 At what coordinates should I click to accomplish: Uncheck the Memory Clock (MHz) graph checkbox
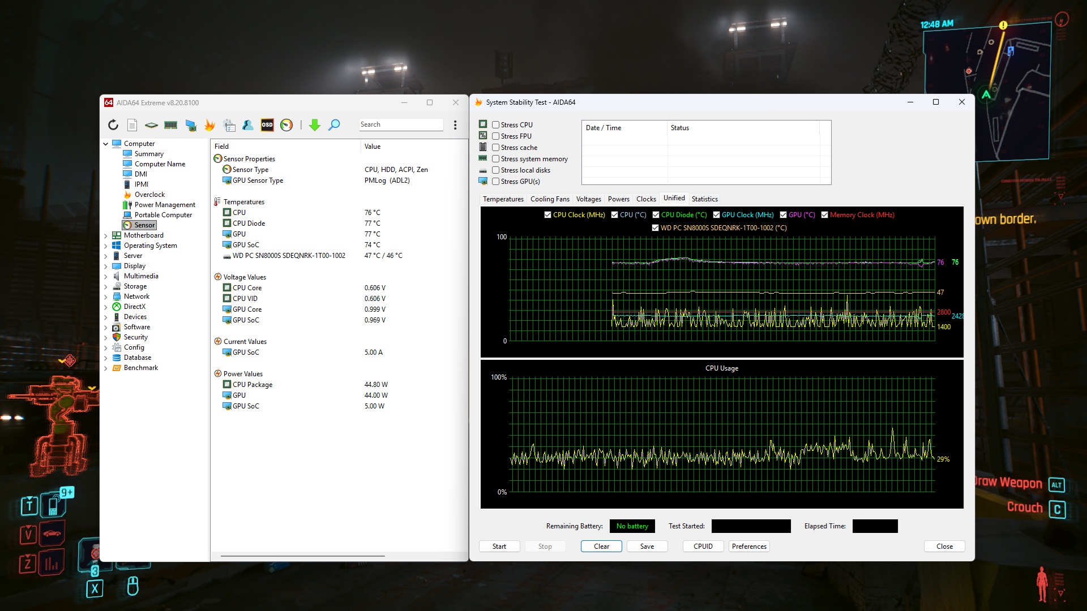[824, 215]
